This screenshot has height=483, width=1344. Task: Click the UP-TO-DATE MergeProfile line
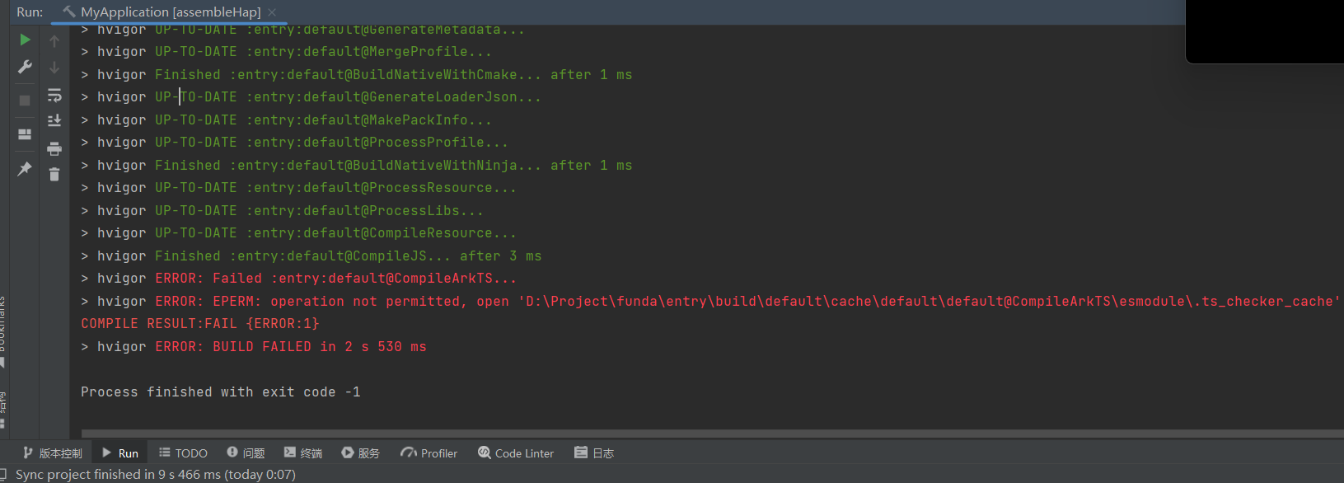(287, 52)
